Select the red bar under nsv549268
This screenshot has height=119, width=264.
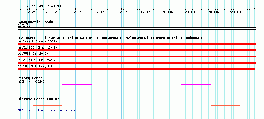coord(136,44)
